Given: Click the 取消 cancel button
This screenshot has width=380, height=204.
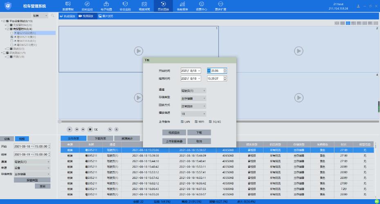Looking at the screenshot, I should pos(199,141).
